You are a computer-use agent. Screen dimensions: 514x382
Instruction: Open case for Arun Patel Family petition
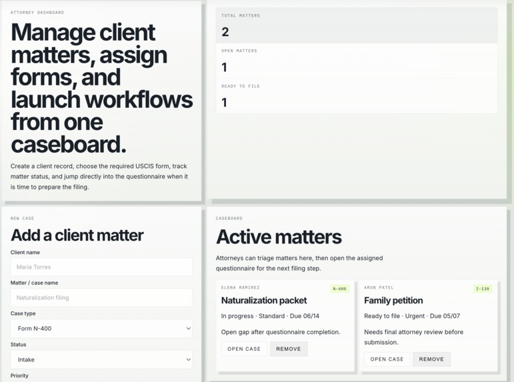pos(387,359)
